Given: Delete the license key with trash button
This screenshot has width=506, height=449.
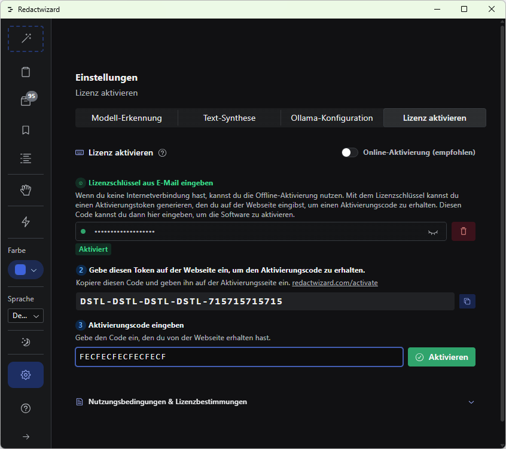Looking at the screenshot, I should 464,231.
